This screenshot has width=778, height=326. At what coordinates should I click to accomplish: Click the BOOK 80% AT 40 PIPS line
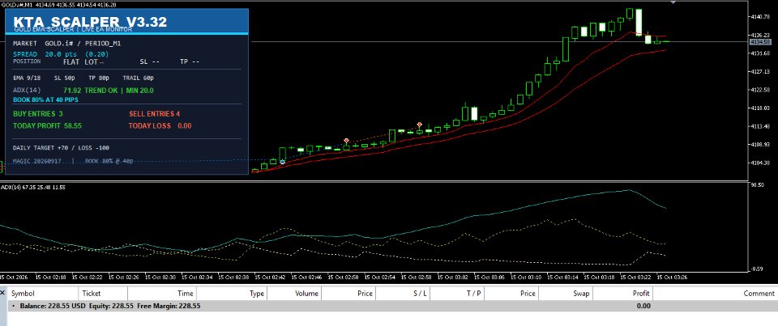[x=45, y=99]
